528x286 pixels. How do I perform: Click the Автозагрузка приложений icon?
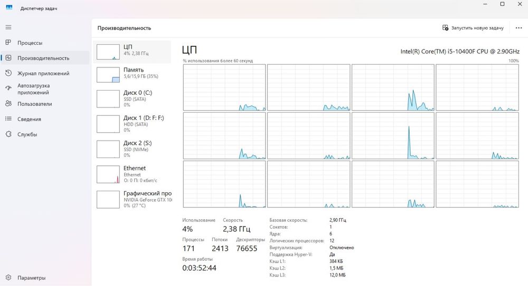coord(8,88)
